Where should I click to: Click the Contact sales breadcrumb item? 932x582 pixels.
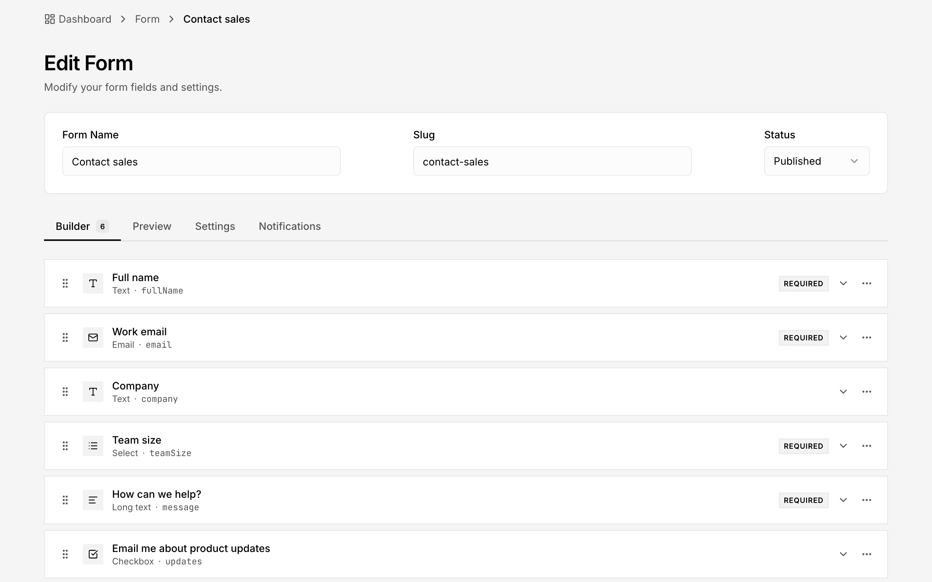[217, 19]
